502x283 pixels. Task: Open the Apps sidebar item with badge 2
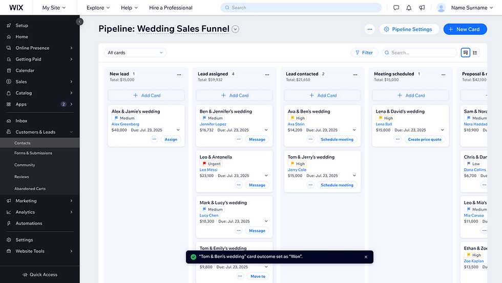pyautogui.click(x=40, y=104)
